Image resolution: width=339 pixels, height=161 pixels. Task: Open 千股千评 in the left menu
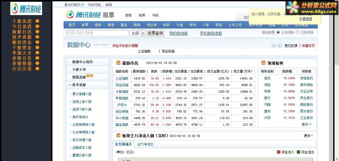coord(87,69)
